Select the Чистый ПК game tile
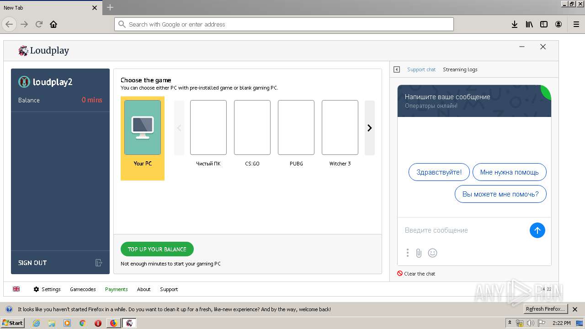 tap(208, 133)
